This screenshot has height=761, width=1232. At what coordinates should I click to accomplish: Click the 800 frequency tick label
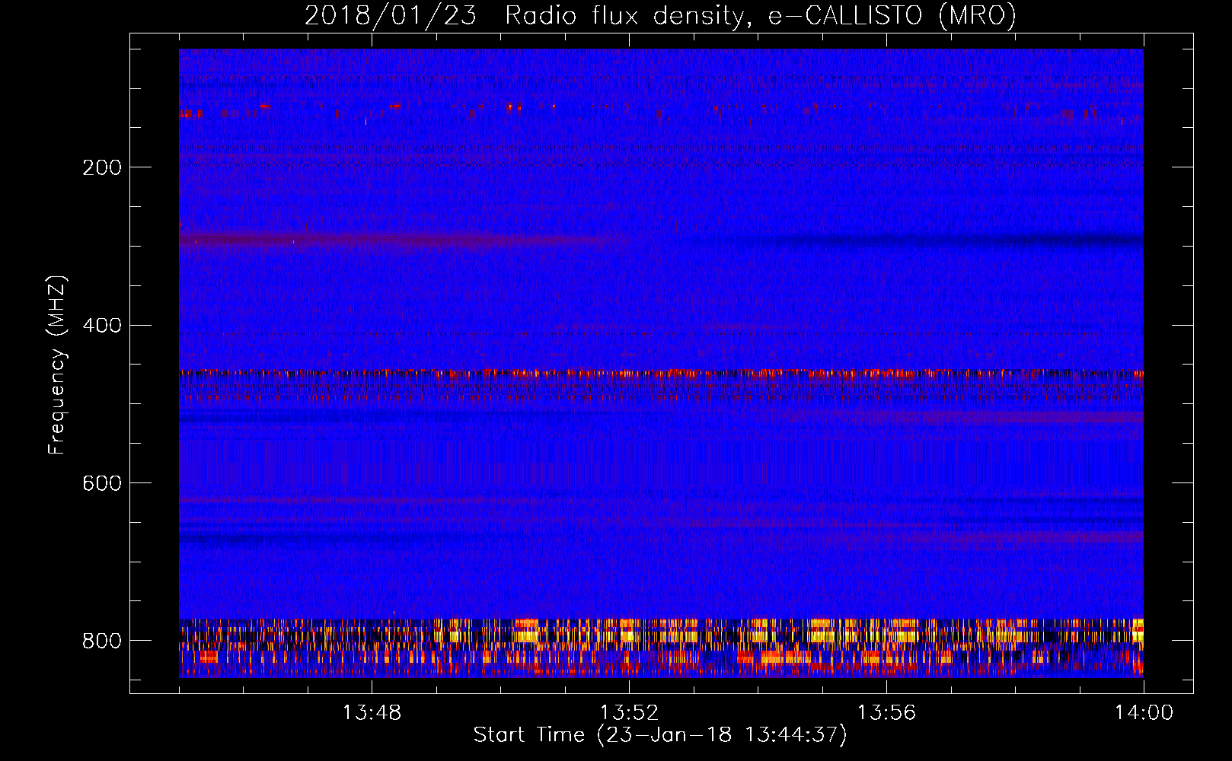point(102,641)
